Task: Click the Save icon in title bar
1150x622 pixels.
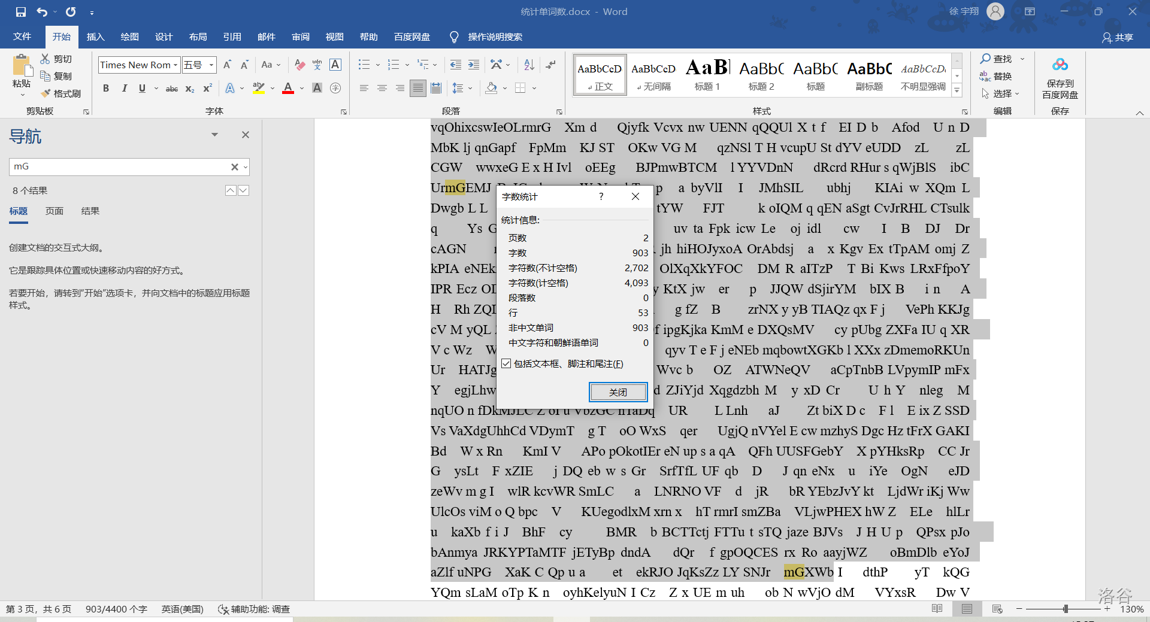Action: pyautogui.click(x=21, y=12)
